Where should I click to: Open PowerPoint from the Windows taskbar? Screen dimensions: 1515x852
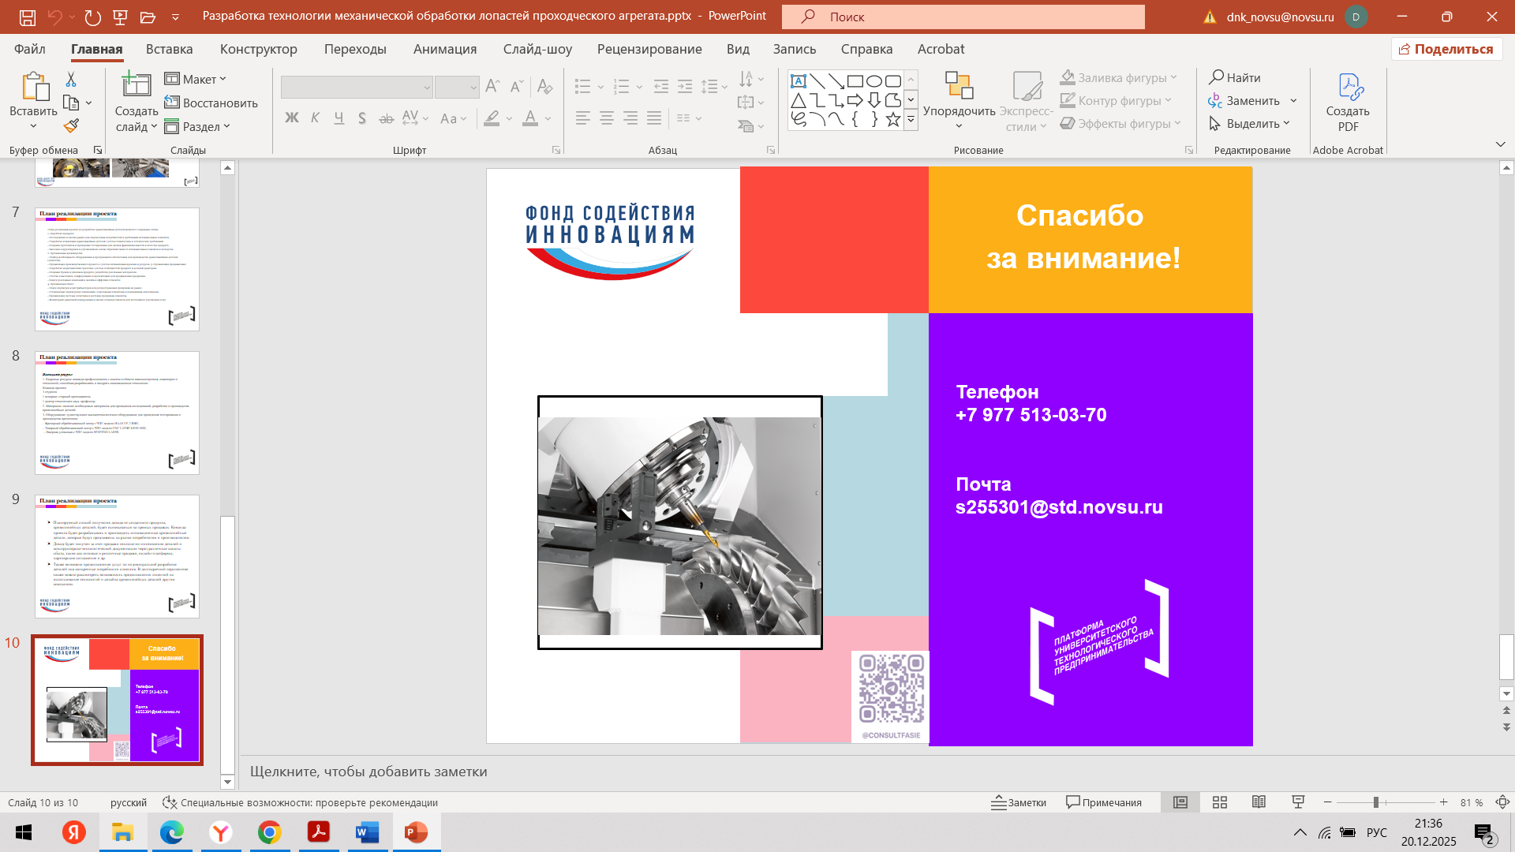click(x=416, y=832)
